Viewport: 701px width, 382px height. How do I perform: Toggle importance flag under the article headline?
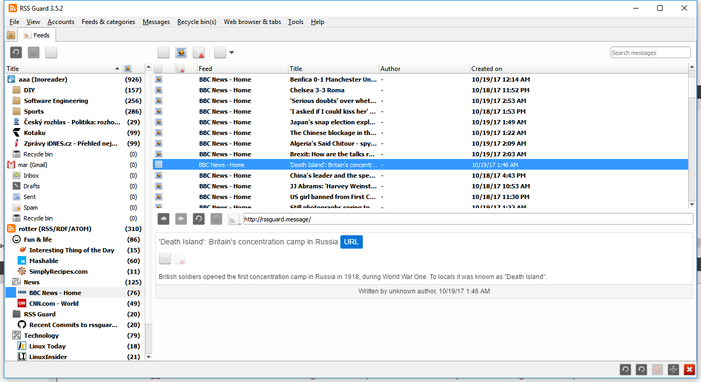[x=180, y=259]
